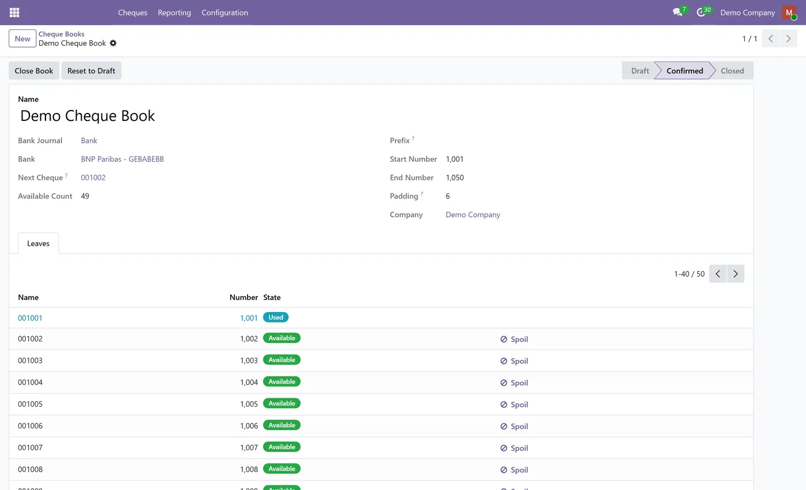Spoil cheque leaf 001003
This screenshot has height=490, width=806.
point(514,361)
